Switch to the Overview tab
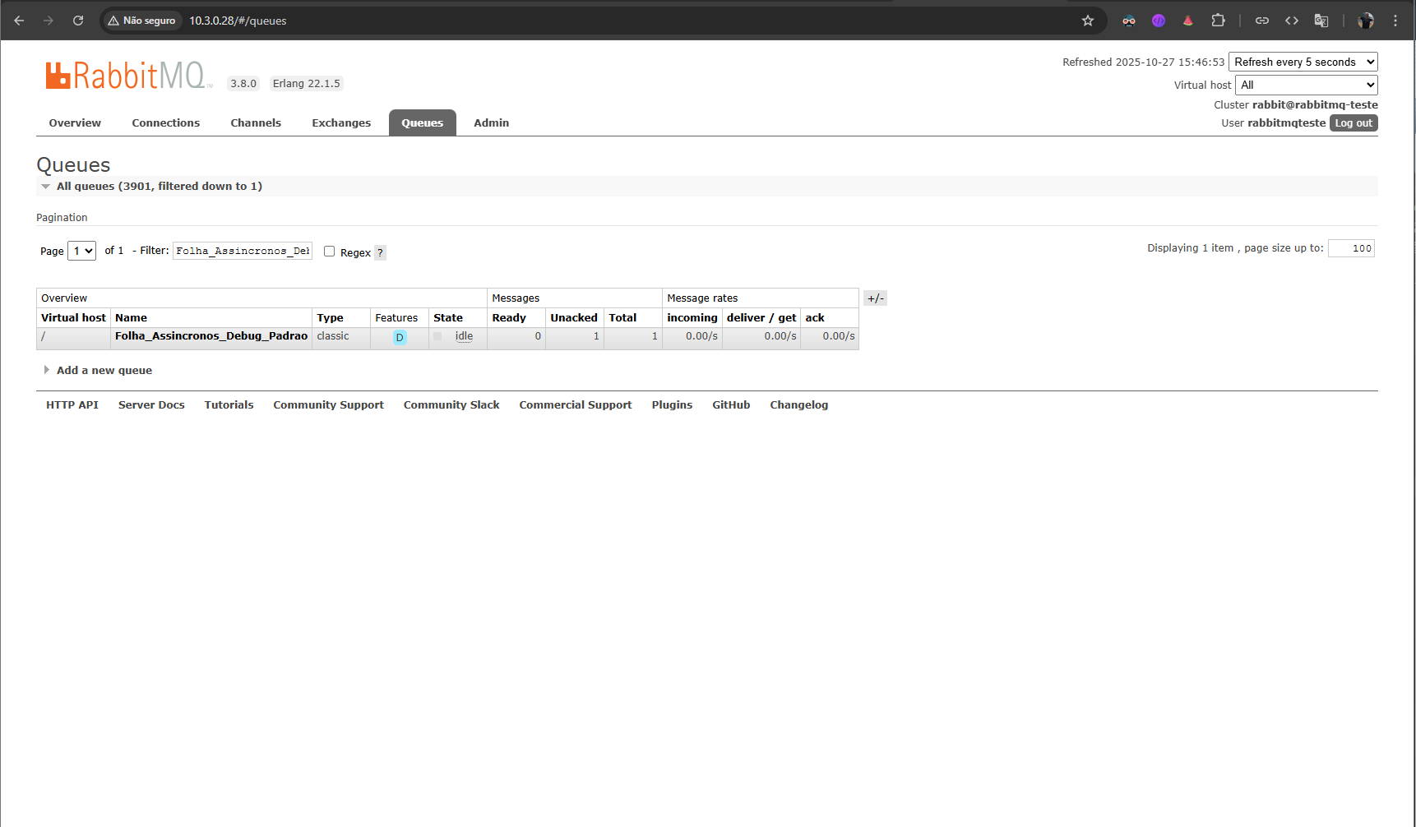Image resolution: width=1416 pixels, height=827 pixels. pos(75,123)
